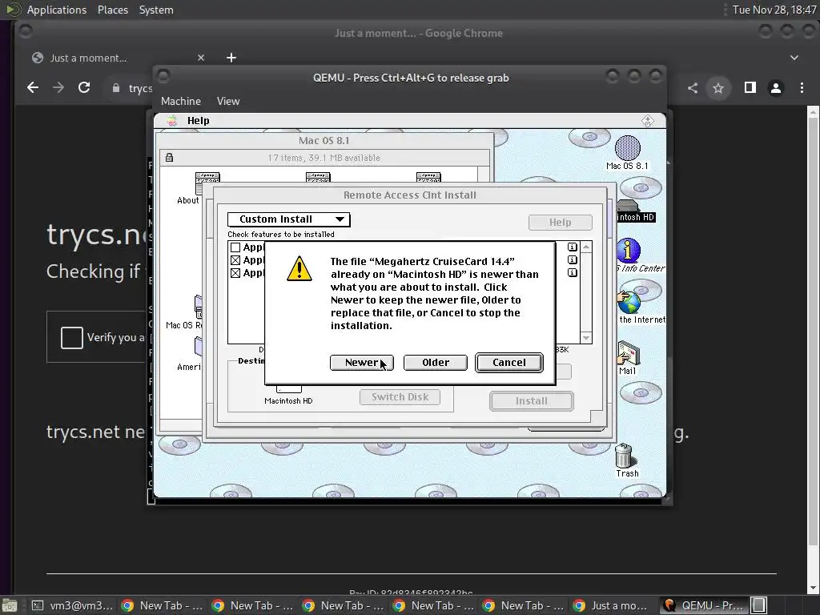Click the lock icon in Mac OS 8.1 window
Viewport: 820px width, 615px height.
[169, 158]
